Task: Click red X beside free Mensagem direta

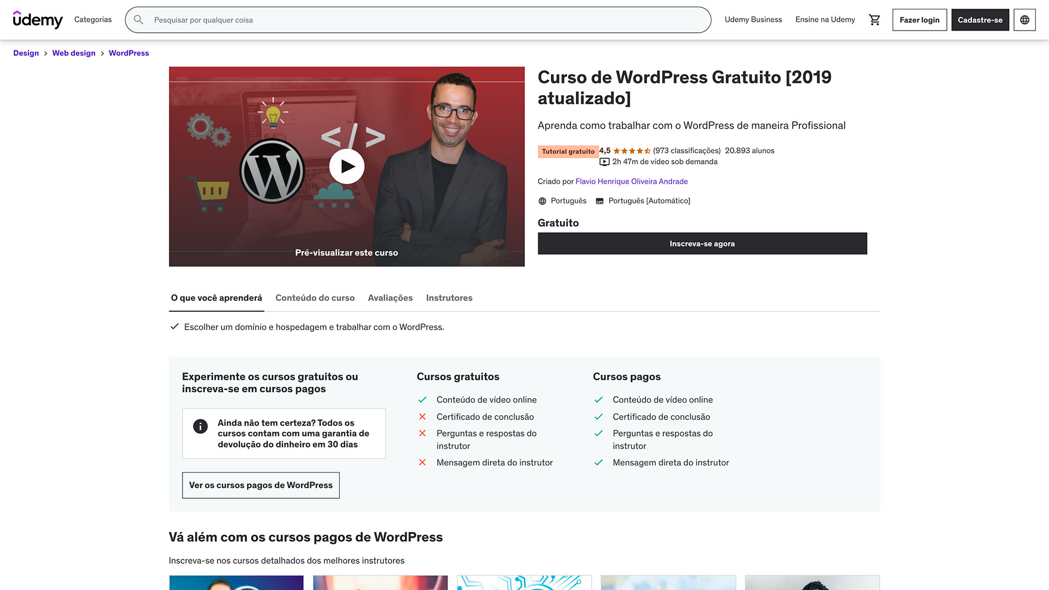Action: point(422,463)
